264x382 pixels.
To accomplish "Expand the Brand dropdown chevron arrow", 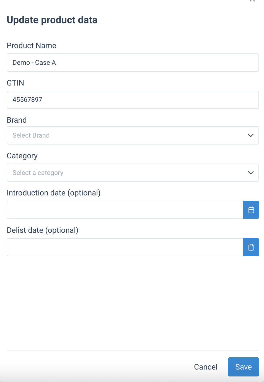I will pos(251,135).
